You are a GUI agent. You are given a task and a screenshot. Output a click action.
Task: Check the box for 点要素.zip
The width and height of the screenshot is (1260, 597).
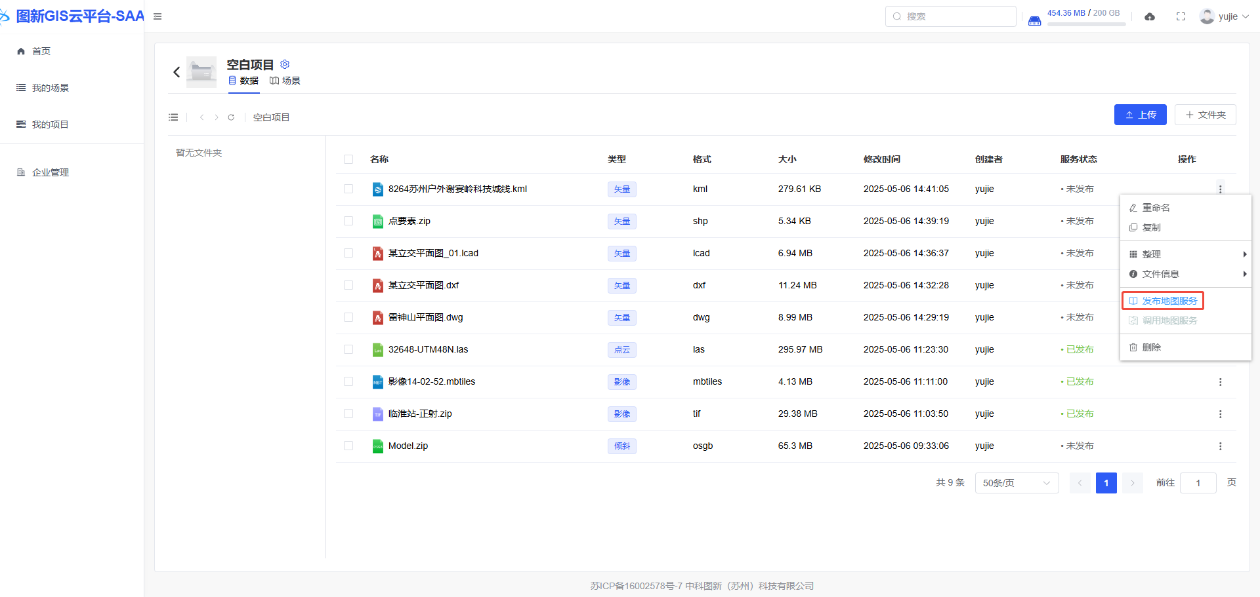348,221
